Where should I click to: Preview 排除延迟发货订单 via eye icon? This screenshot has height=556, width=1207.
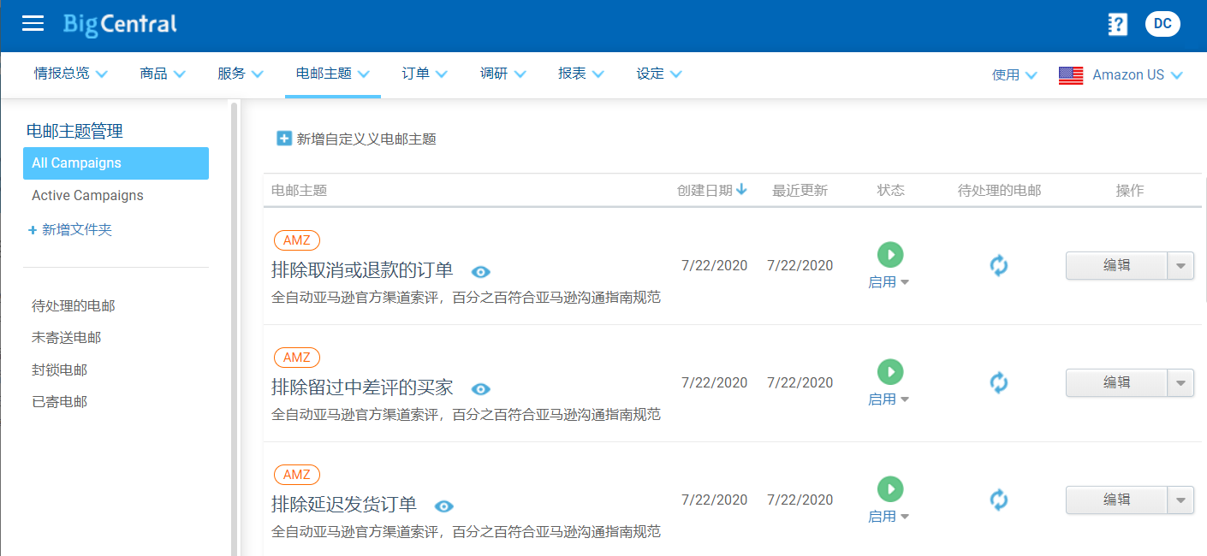443,506
